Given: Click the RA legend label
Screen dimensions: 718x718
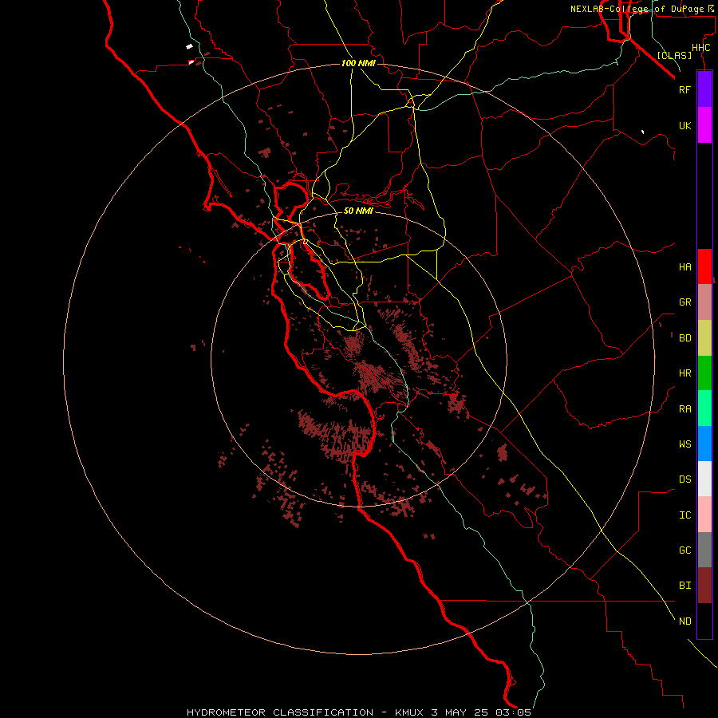Looking at the screenshot, I should tap(684, 408).
